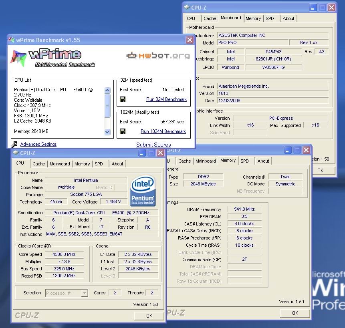Click the Channels # Dual value
Image resolution: width=345 pixels, height=328 pixels.
tap(285, 177)
